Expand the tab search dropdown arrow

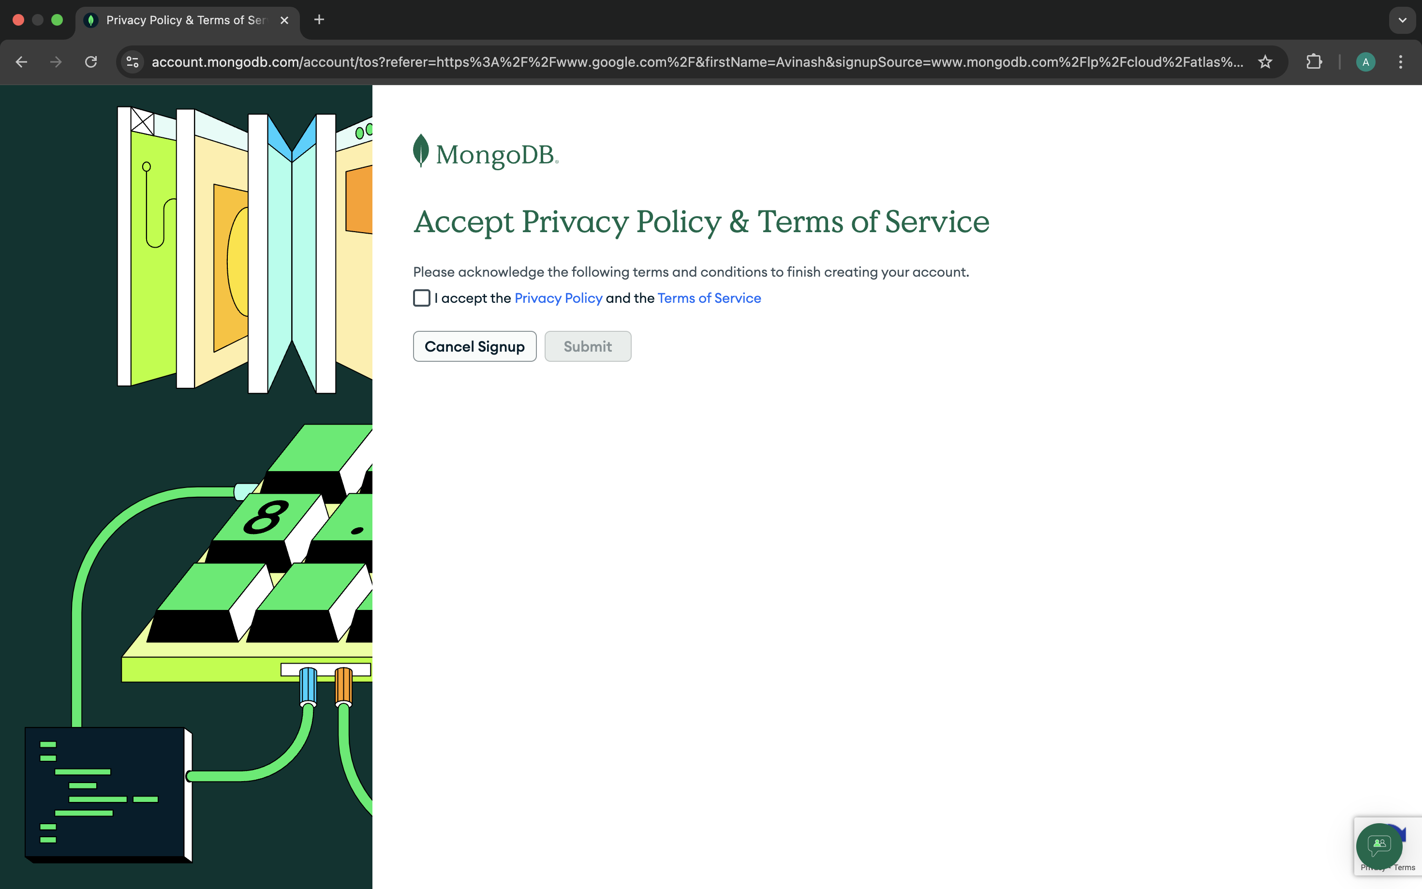click(x=1402, y=20)
